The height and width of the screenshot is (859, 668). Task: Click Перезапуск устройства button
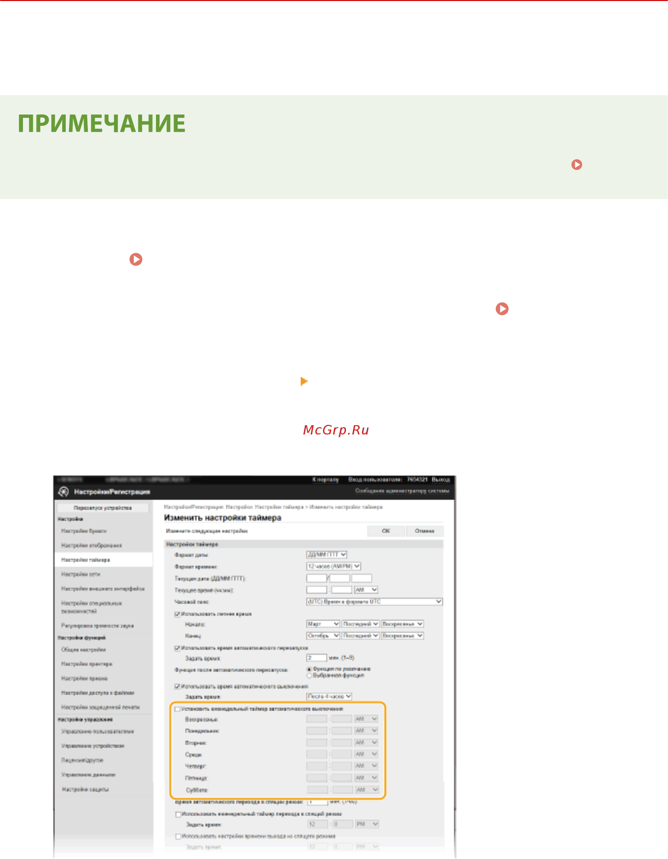tap(102, 508)
